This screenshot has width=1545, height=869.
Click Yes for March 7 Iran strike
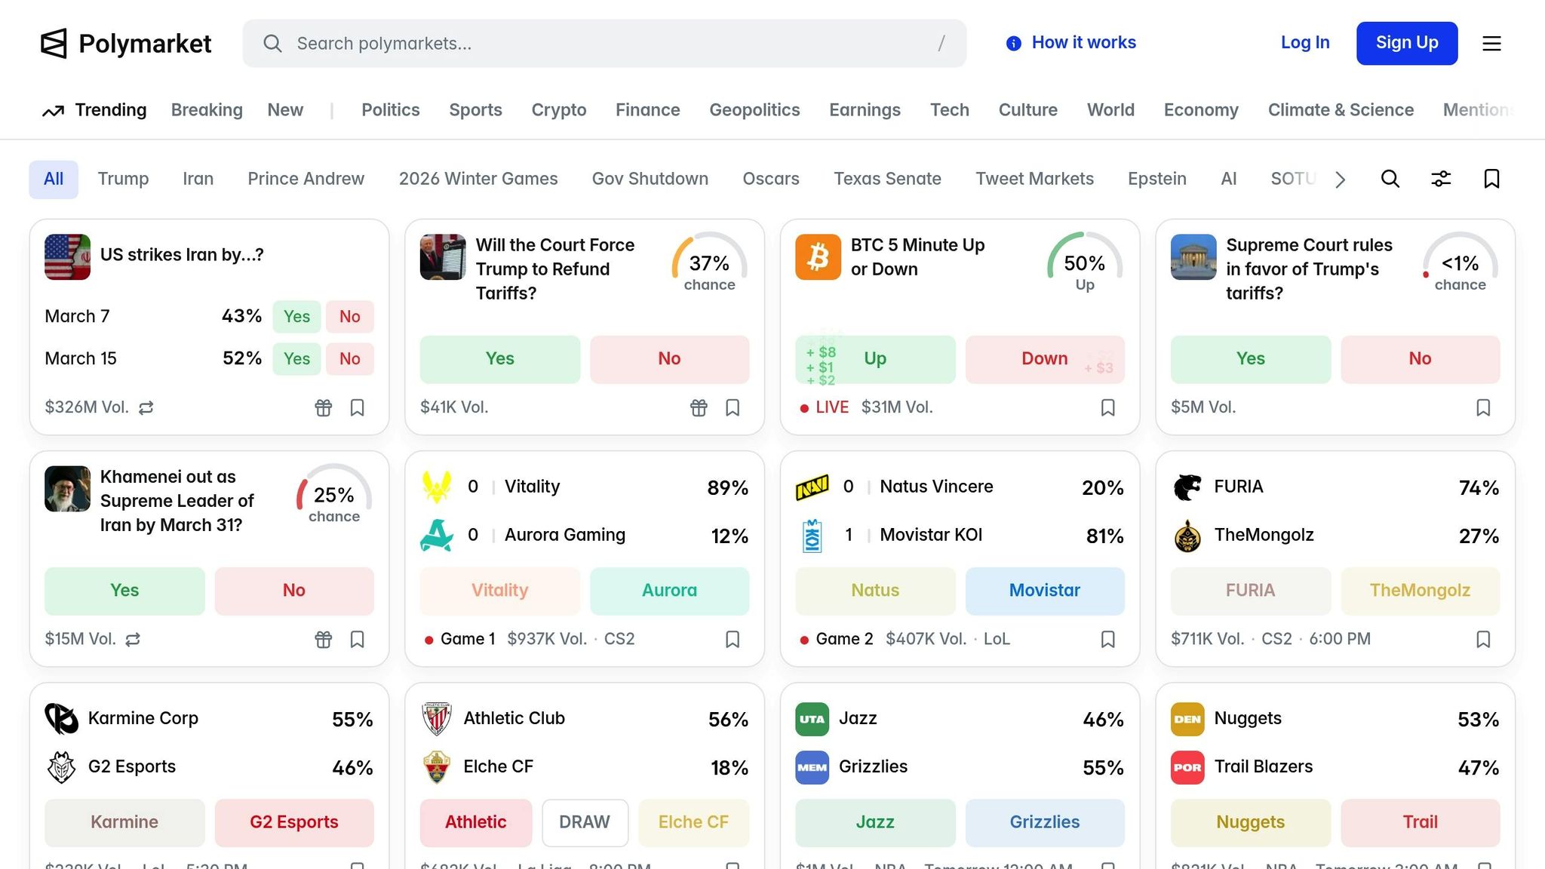[x=296, y=317]
